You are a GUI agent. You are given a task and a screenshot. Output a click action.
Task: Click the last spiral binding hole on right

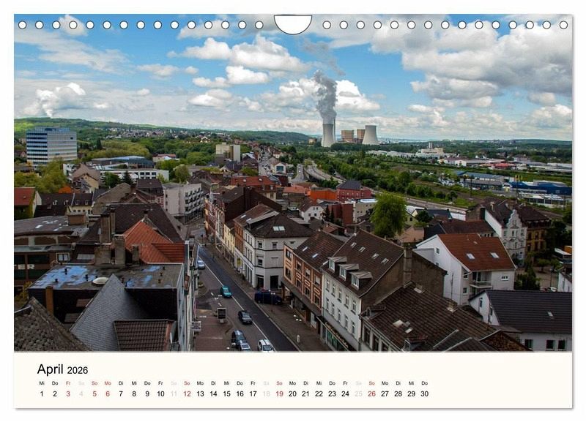point(564,25)
